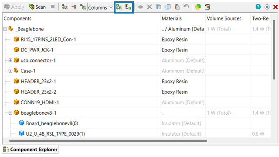Click the 0.8 W two-resistor value

[258, 134]
